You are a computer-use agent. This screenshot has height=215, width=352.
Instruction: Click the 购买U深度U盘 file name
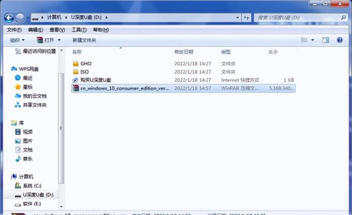pyautogui.click(x=96, y=80)
